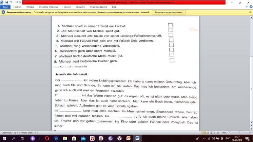Image resolution: width=253 pixels, height=142 pixels.
Task: Switch to Full Screen Reading view
Action: coord(208,133)
